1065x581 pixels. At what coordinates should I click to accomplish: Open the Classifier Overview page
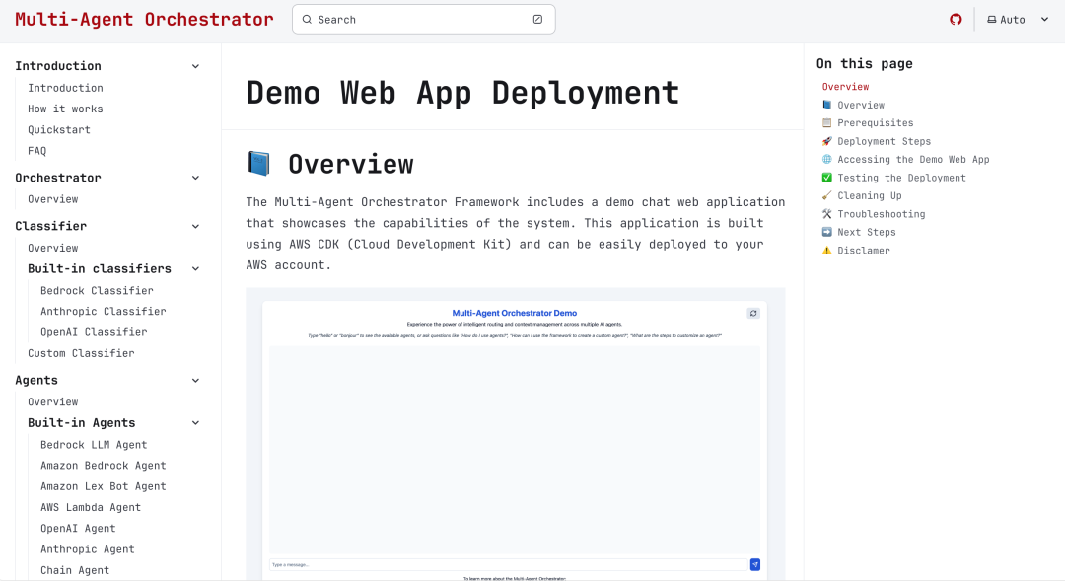[x=53, y=248]
